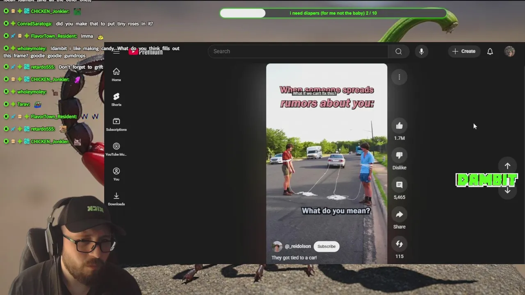Open the 5,465 comments
The height and width of the screenshot is (295, 525).
pyautogui.click(x=399, y=185)
